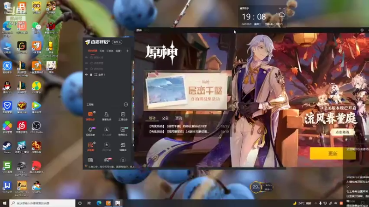Open the first 有奖活动 news item dated 03/31

tap(189, 126)
